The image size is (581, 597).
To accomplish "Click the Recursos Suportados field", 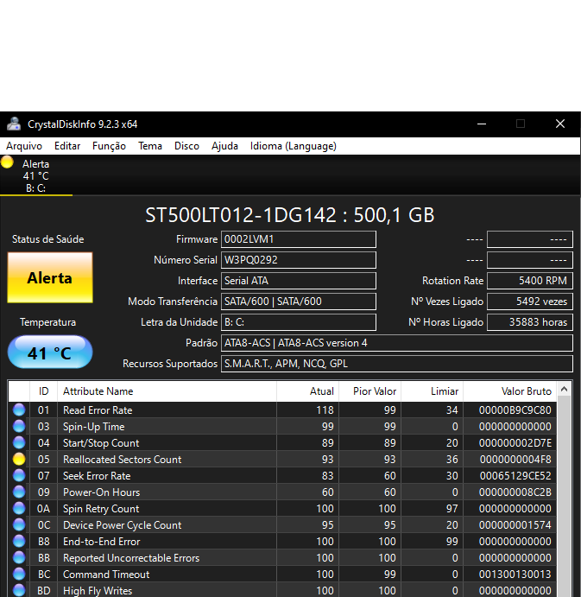I will (397, 364).
